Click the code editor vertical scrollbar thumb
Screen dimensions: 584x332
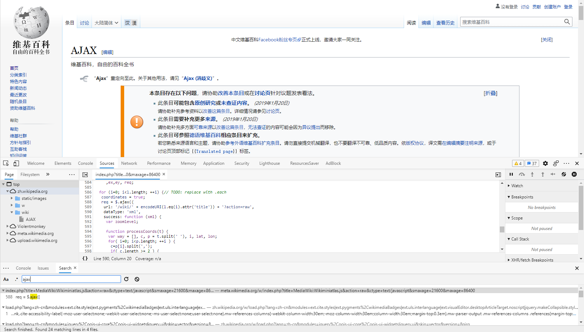502,229
